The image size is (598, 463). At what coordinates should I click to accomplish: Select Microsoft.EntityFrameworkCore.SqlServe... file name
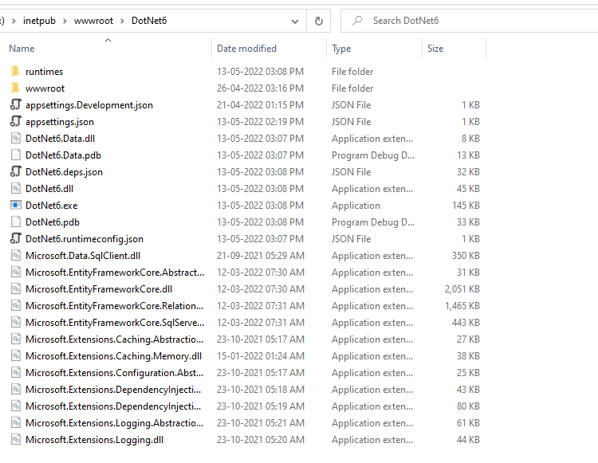pos(115,323)
